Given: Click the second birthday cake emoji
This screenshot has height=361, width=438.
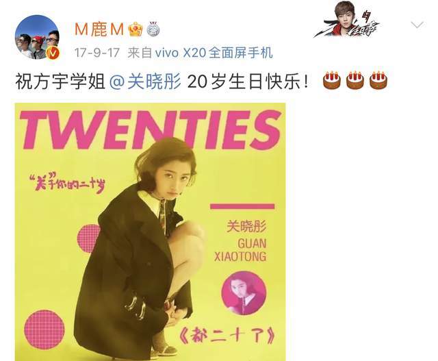Looking at the screenshot, I should point(355,80).
